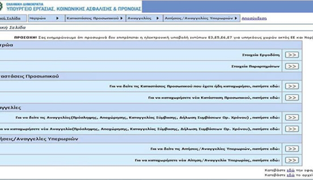313x180 pixels.
Task: Click the Στοιχεία Παραρτημάτων label
Action: tap(255, 66)
